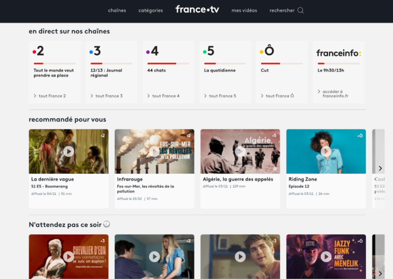Open Fos-sur-Mer smokestacks thumbnail
The width and height of the screenshot is (393, 279).
point(154,151)
